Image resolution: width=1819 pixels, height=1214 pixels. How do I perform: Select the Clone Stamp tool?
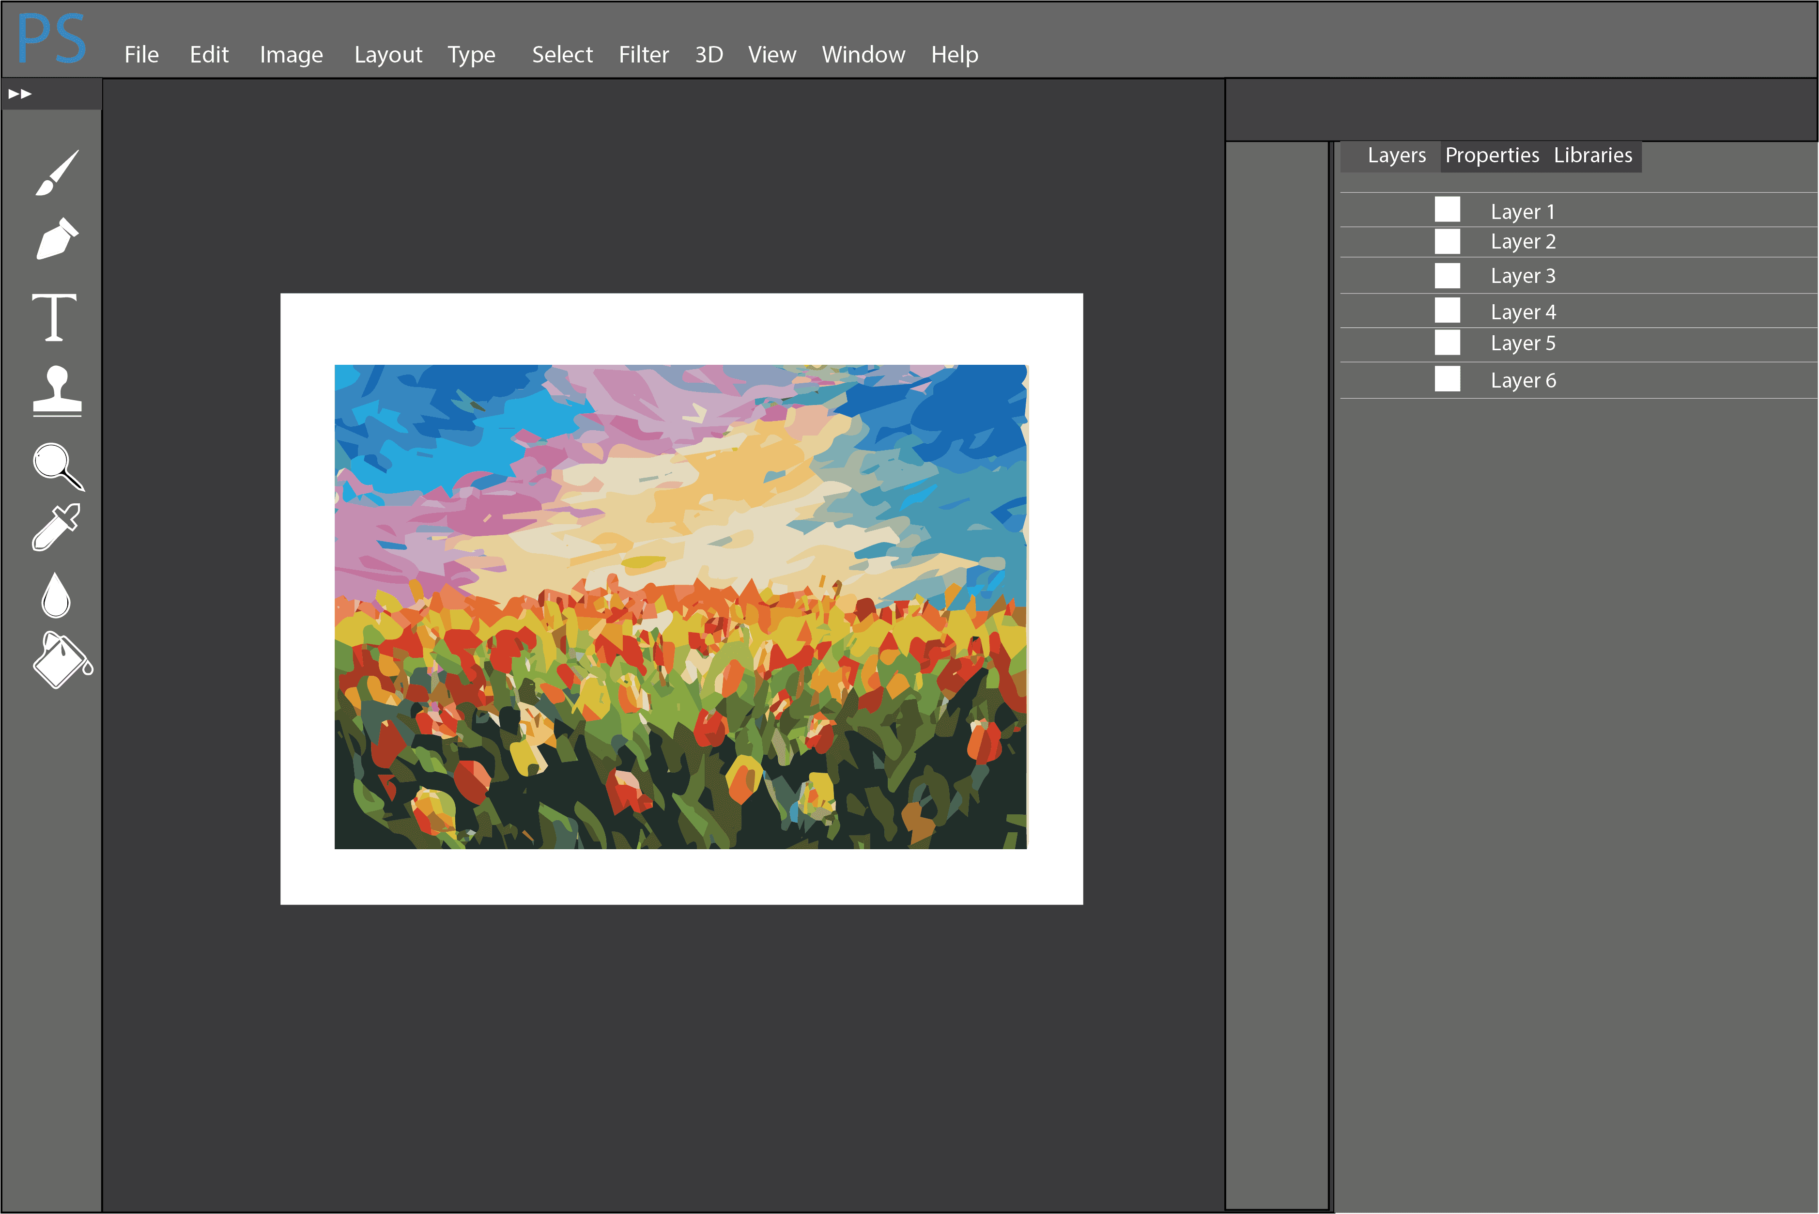(x=57, y=390)
